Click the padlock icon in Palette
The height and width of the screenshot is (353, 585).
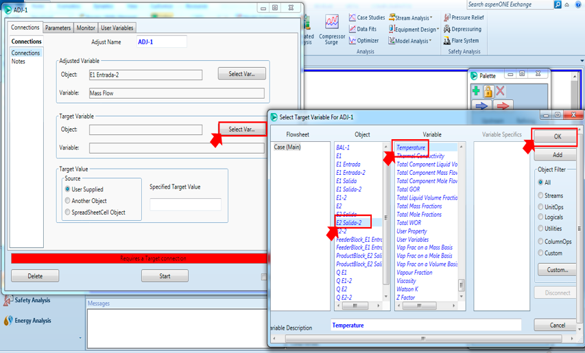pos(488,91)
